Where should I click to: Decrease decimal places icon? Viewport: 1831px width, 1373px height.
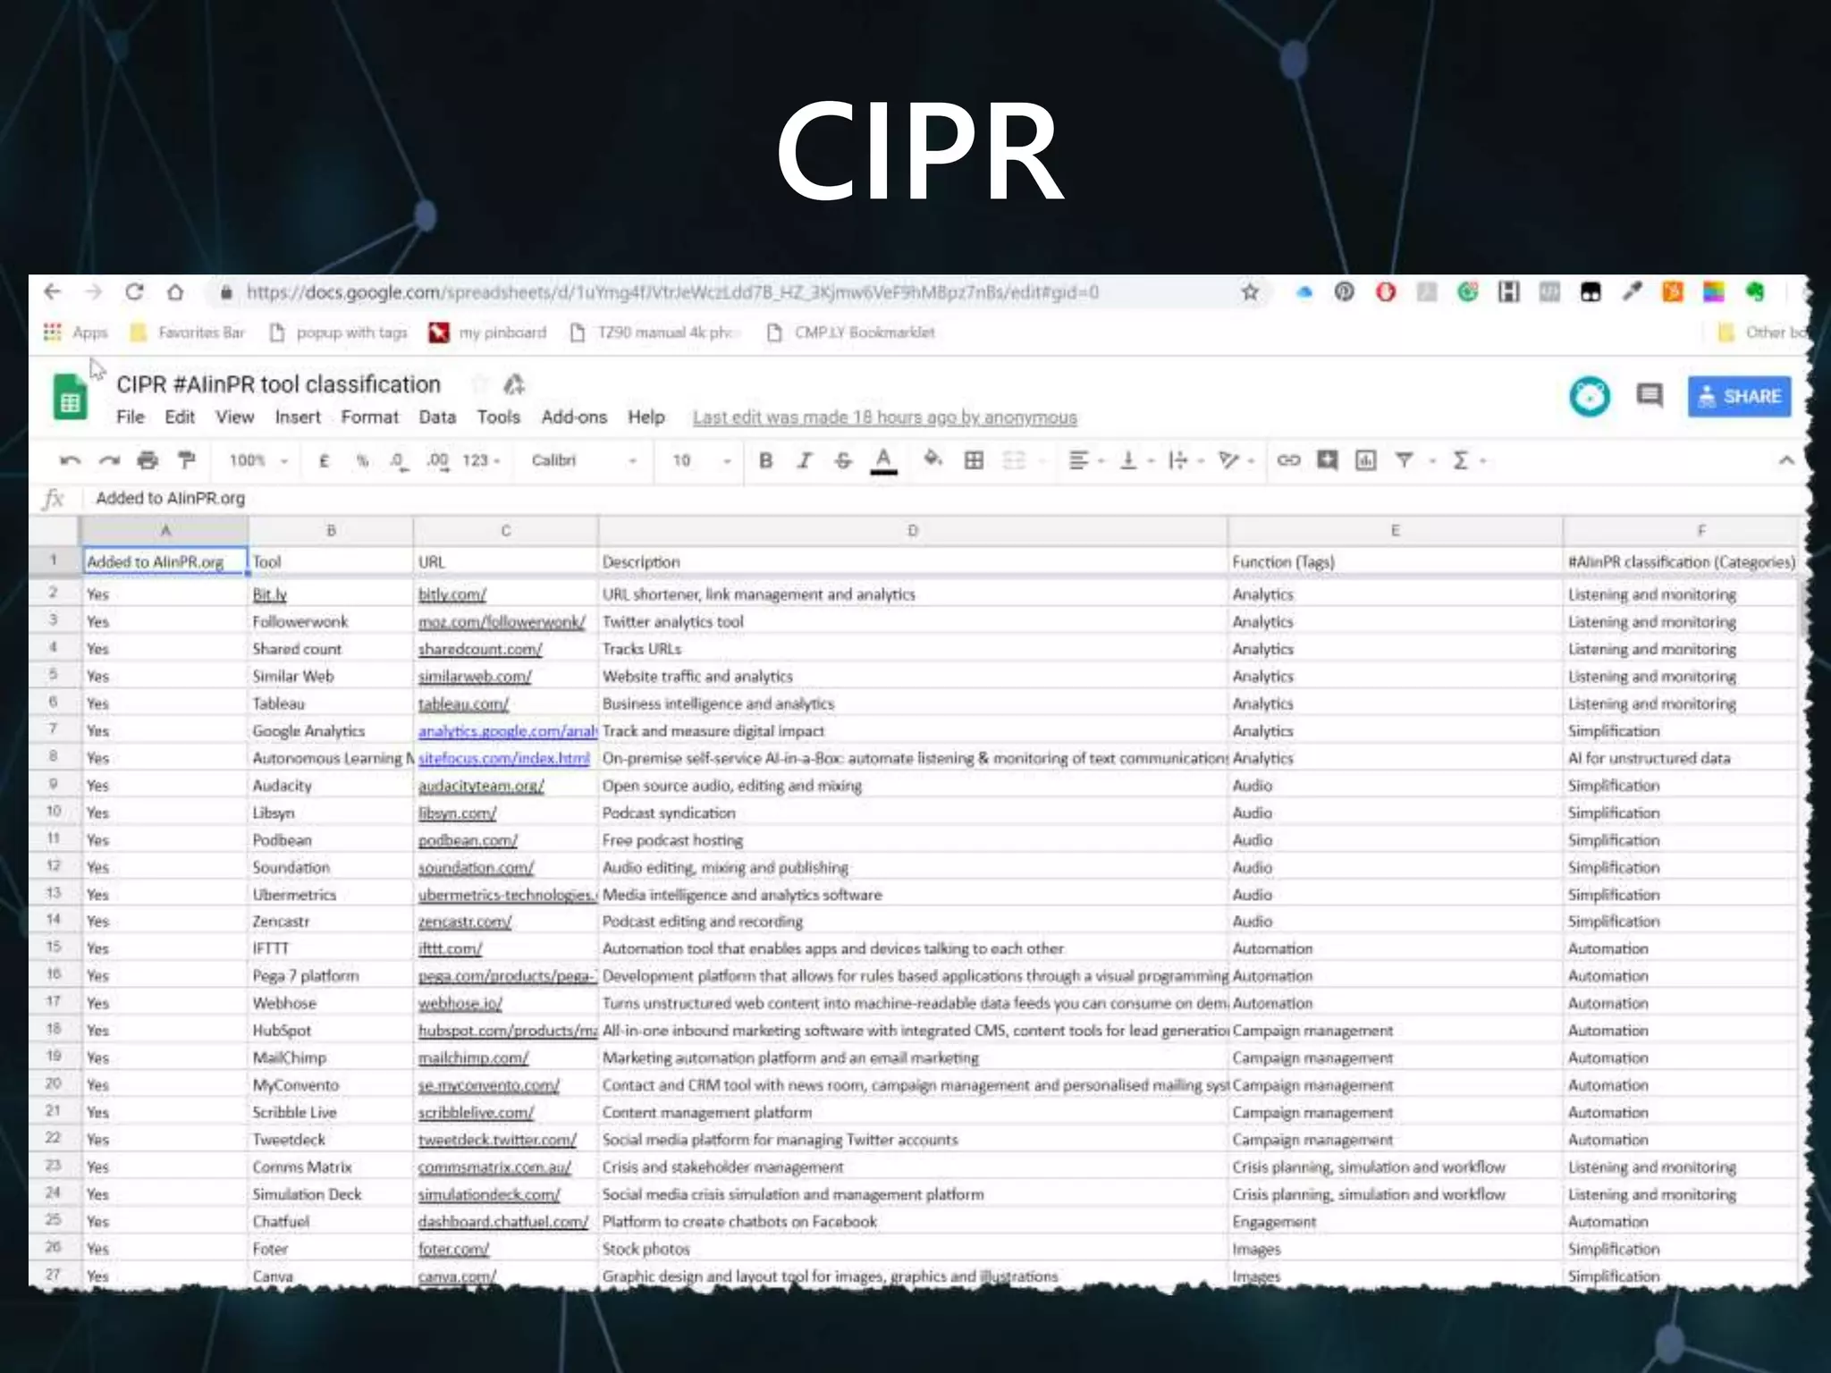pyautogui.click(x=399, y=460)
